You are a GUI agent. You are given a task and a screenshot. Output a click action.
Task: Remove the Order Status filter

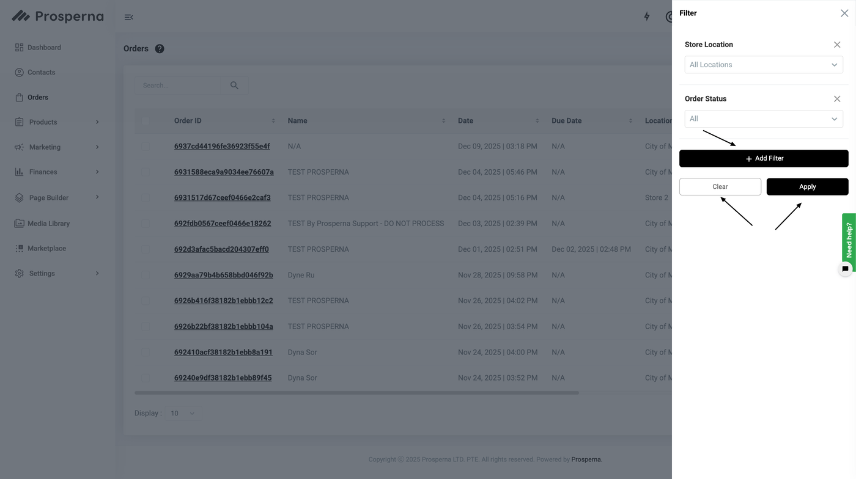837,99
